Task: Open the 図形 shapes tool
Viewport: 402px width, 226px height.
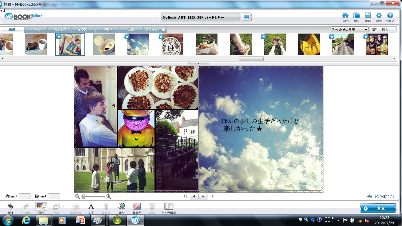Action: click(122, 207)
